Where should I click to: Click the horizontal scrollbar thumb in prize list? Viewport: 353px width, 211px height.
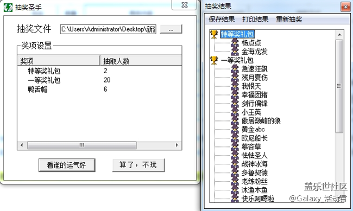coord(81,145)
